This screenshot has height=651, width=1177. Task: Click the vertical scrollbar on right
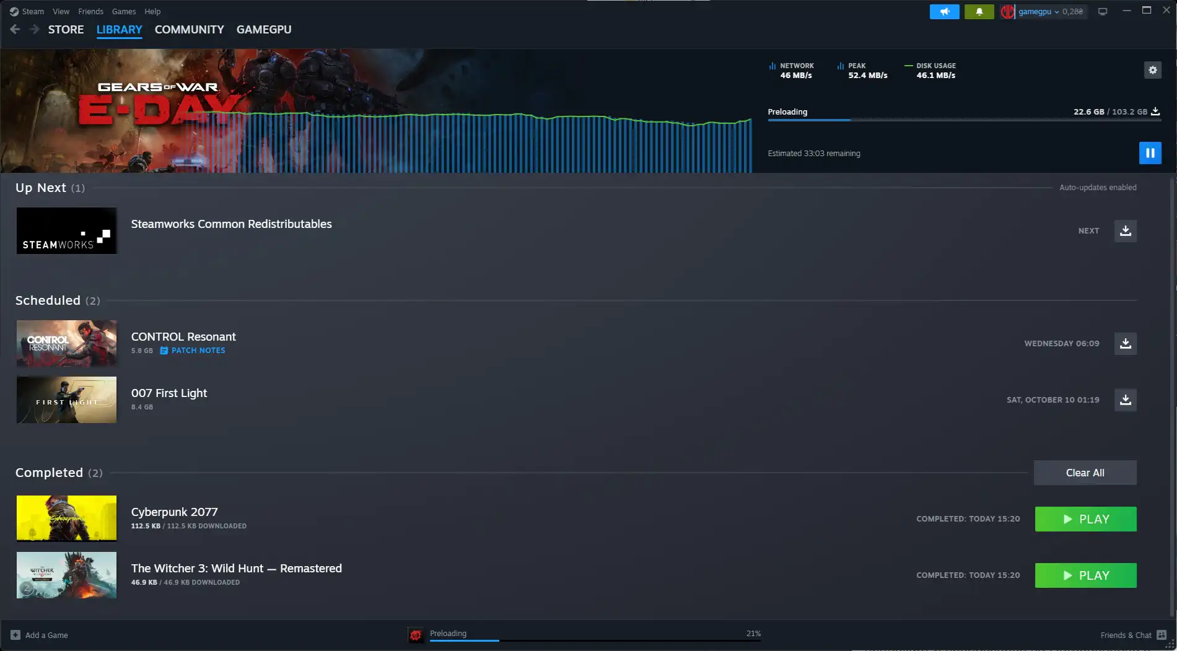(x=1172, y=396)
